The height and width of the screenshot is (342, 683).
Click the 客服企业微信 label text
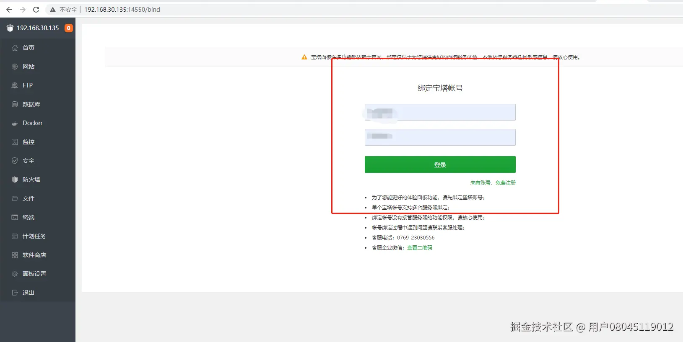389,248
